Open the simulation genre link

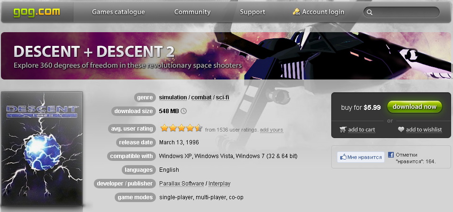click(x=173, y=97)
